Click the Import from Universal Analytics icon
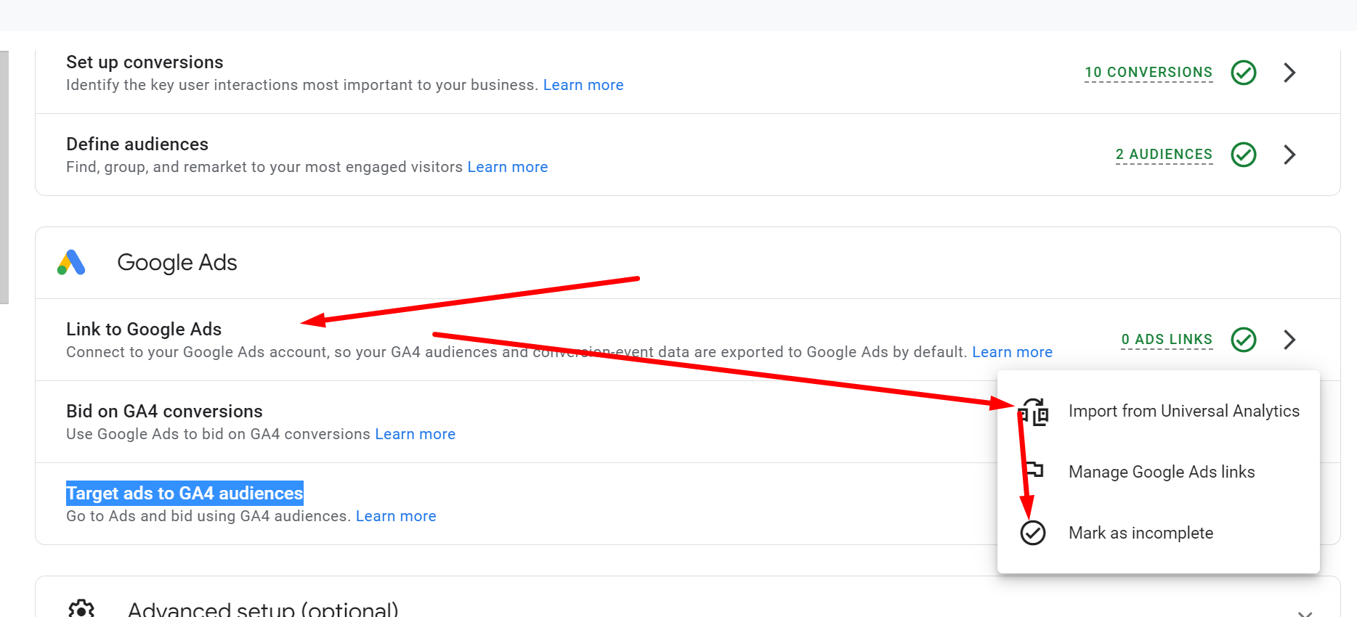 [x=1033, y=412]
